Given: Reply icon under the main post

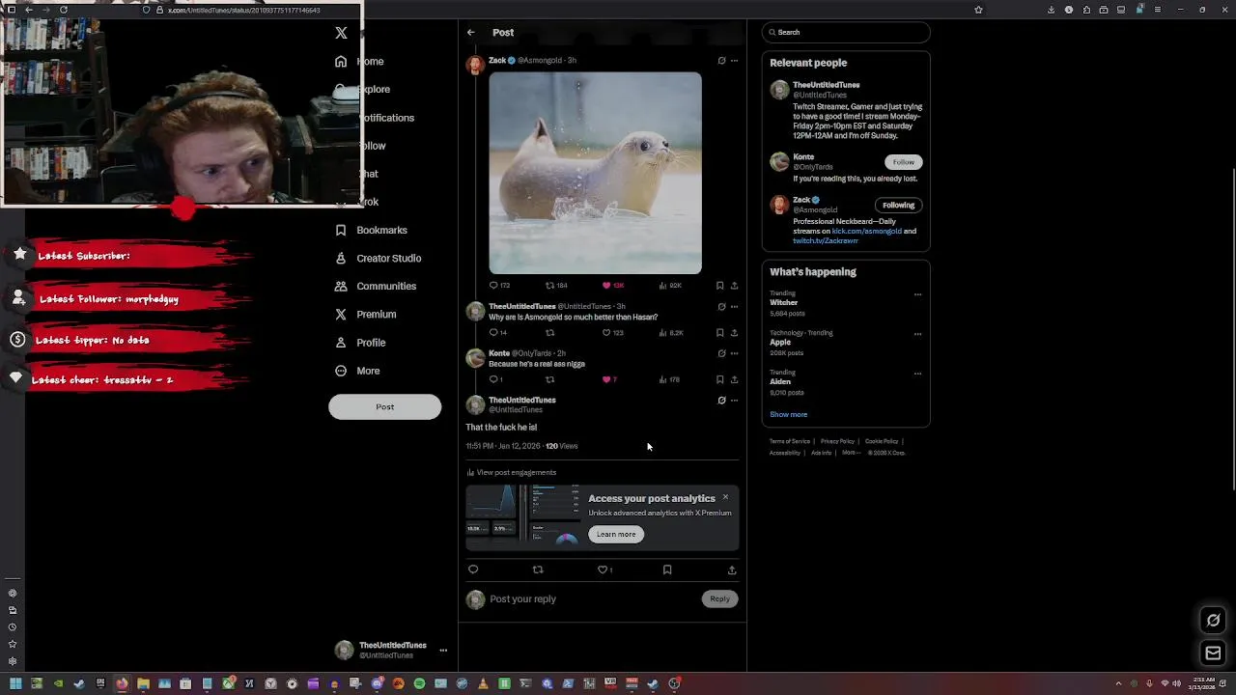Looking at the screenshot, I should [x=473, y=570].
